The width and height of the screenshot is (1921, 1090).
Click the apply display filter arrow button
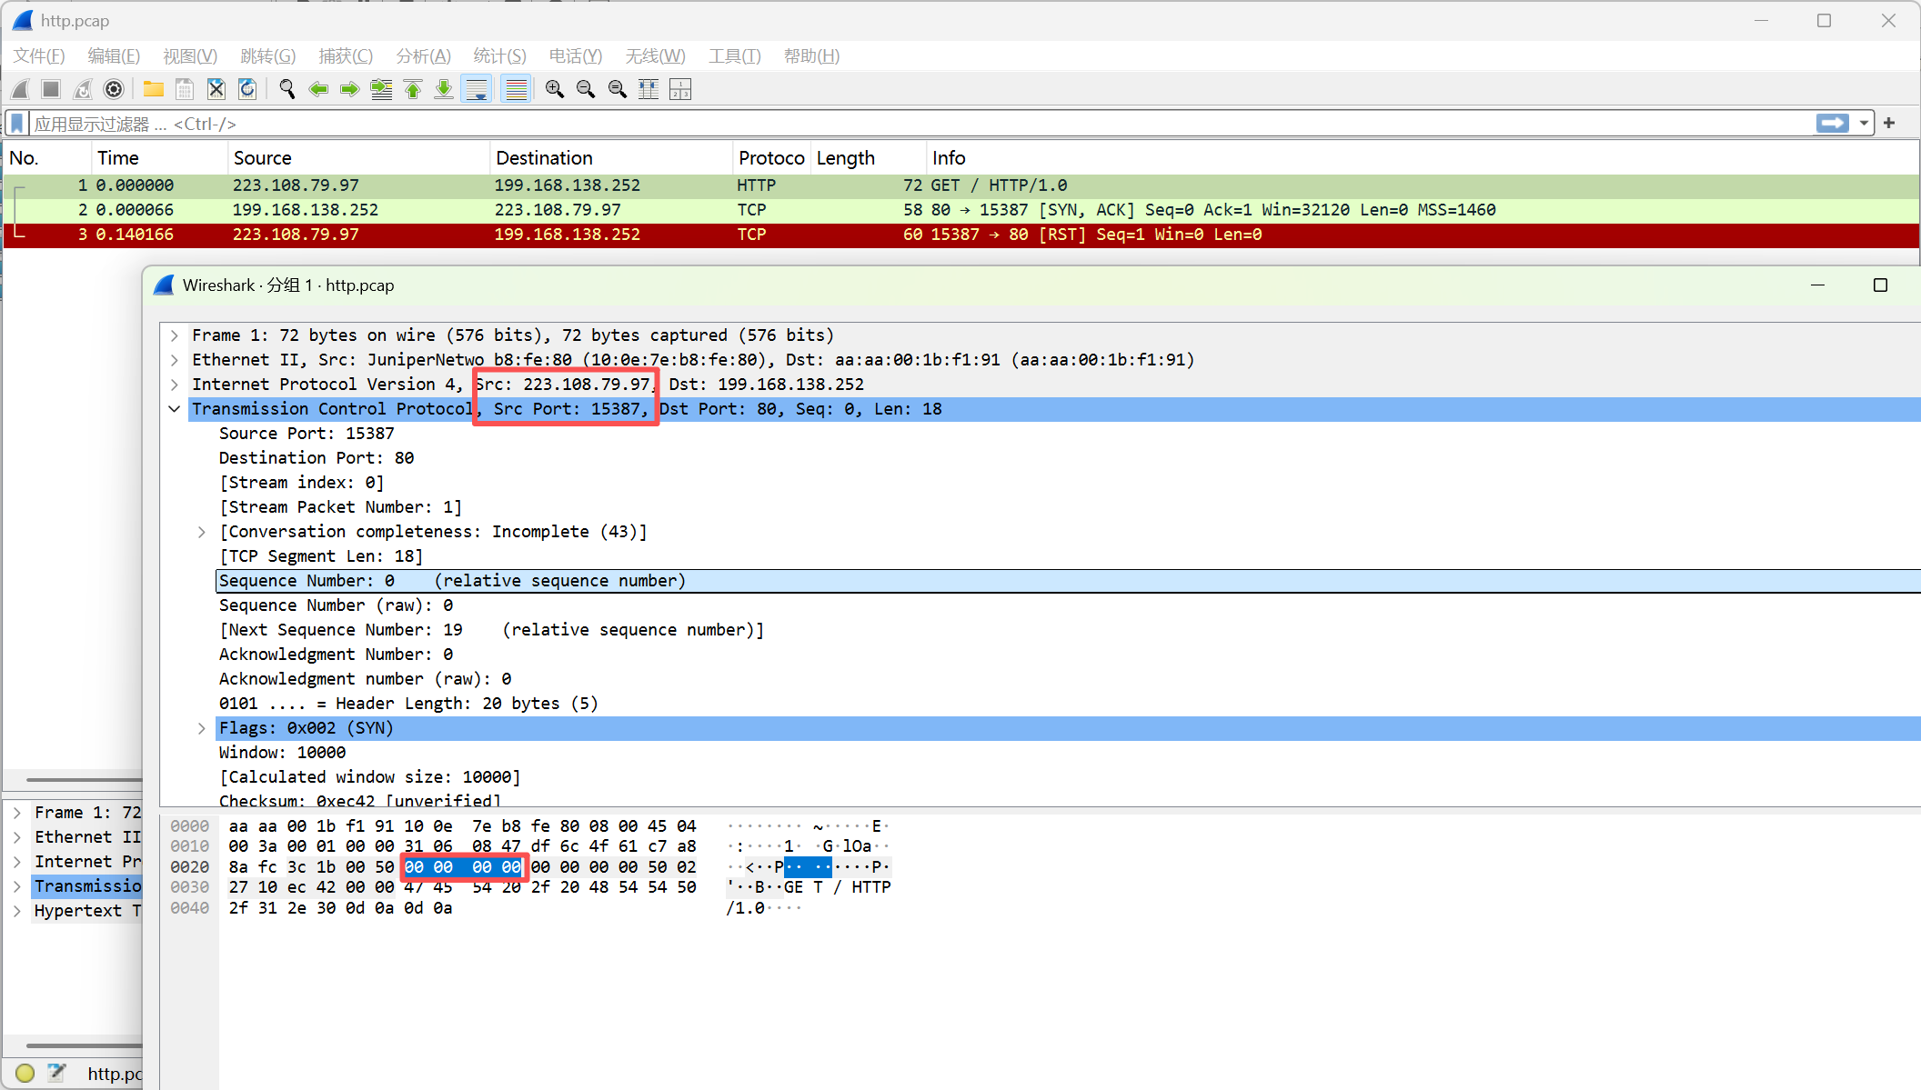pos(1832,123)
